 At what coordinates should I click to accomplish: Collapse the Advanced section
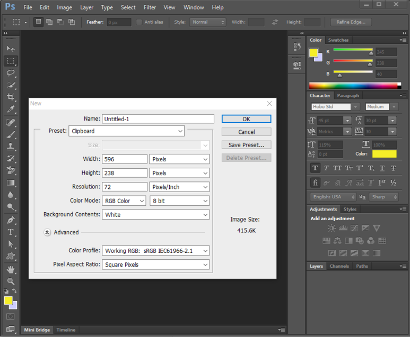coord(47,232)
